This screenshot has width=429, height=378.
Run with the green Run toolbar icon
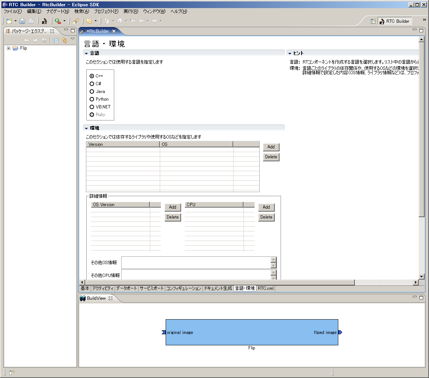point(58,21)
